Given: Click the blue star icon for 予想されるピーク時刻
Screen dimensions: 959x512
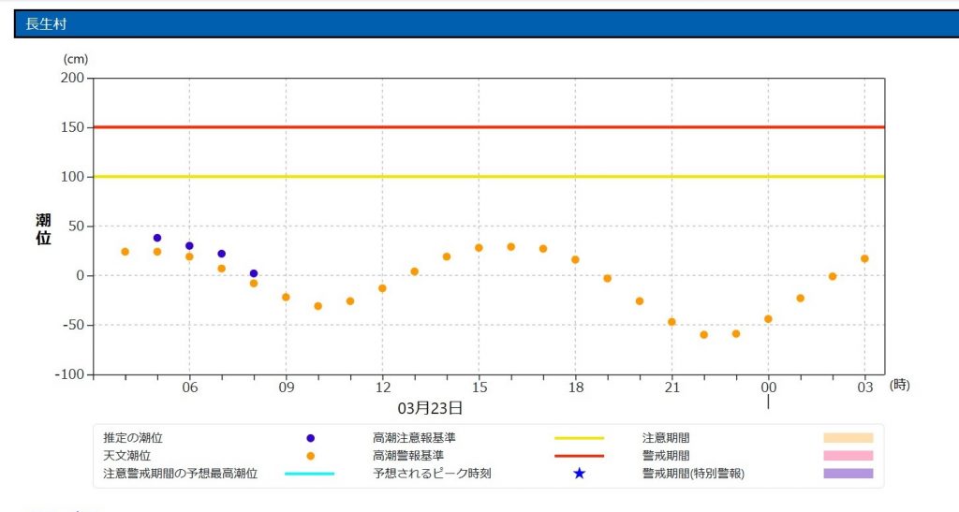Looking at the screenshot, I should [579, 473].
